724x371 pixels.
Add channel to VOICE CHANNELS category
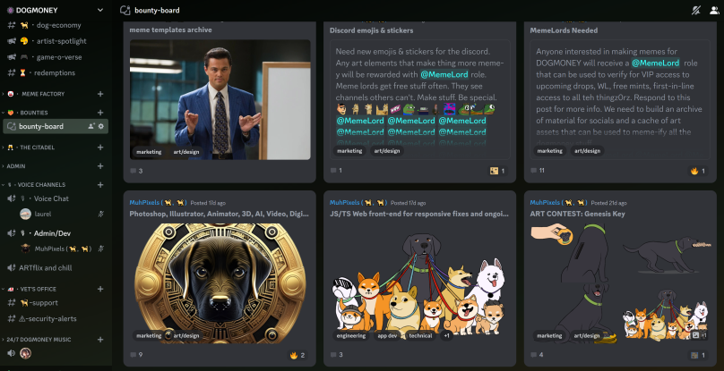tap(100, 185)
